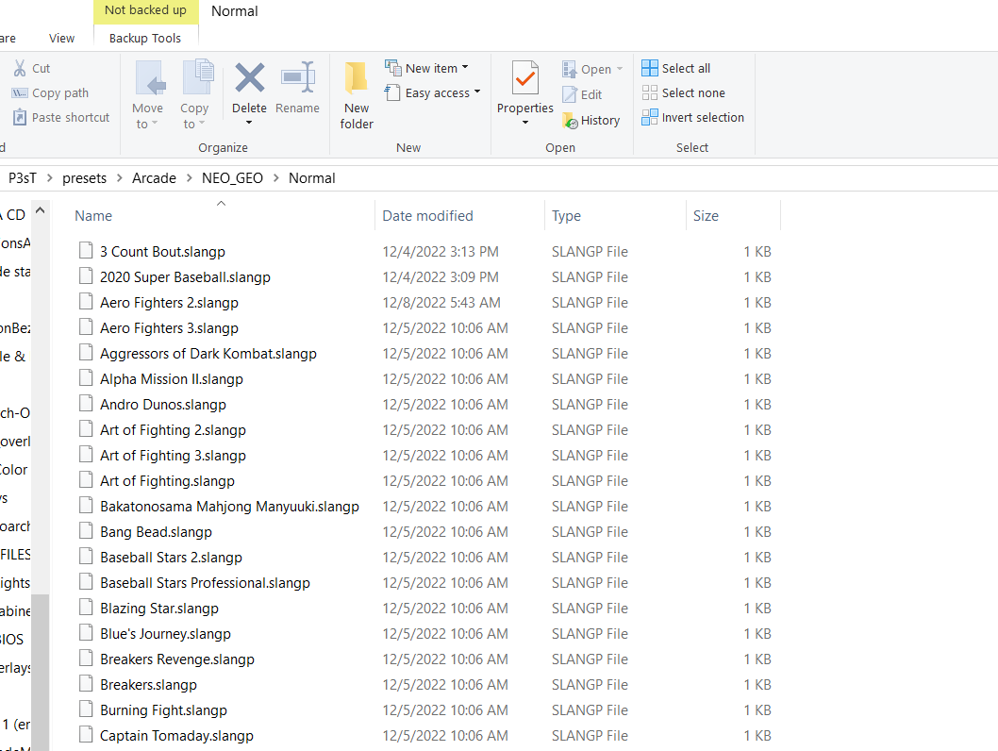Click the Select all icon
This screenshot has width=998, height=751.
tap(649, 68)
